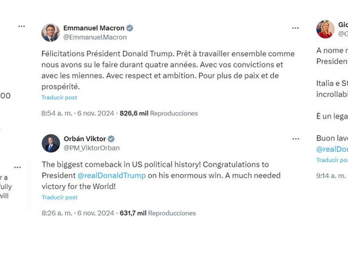Open the options menu beside Orbán's tweet text
The width and height of the screenshot is (348, 261).
coord(296,139)
